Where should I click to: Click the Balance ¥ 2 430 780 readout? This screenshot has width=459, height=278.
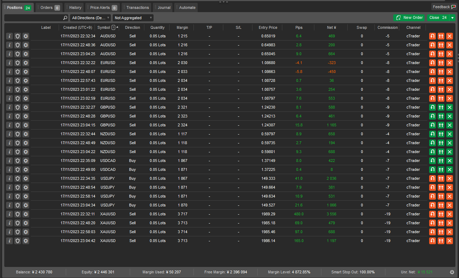34,272
